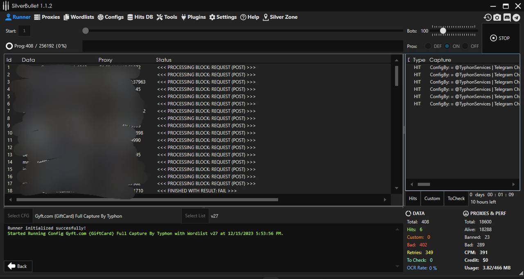Click the camera screenshot icon
Viewport: 524px width, 279px height.
(x=497, y=17)
